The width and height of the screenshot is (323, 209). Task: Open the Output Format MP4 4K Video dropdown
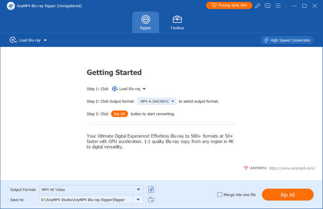pyautogui.click(x=91, y=190)
